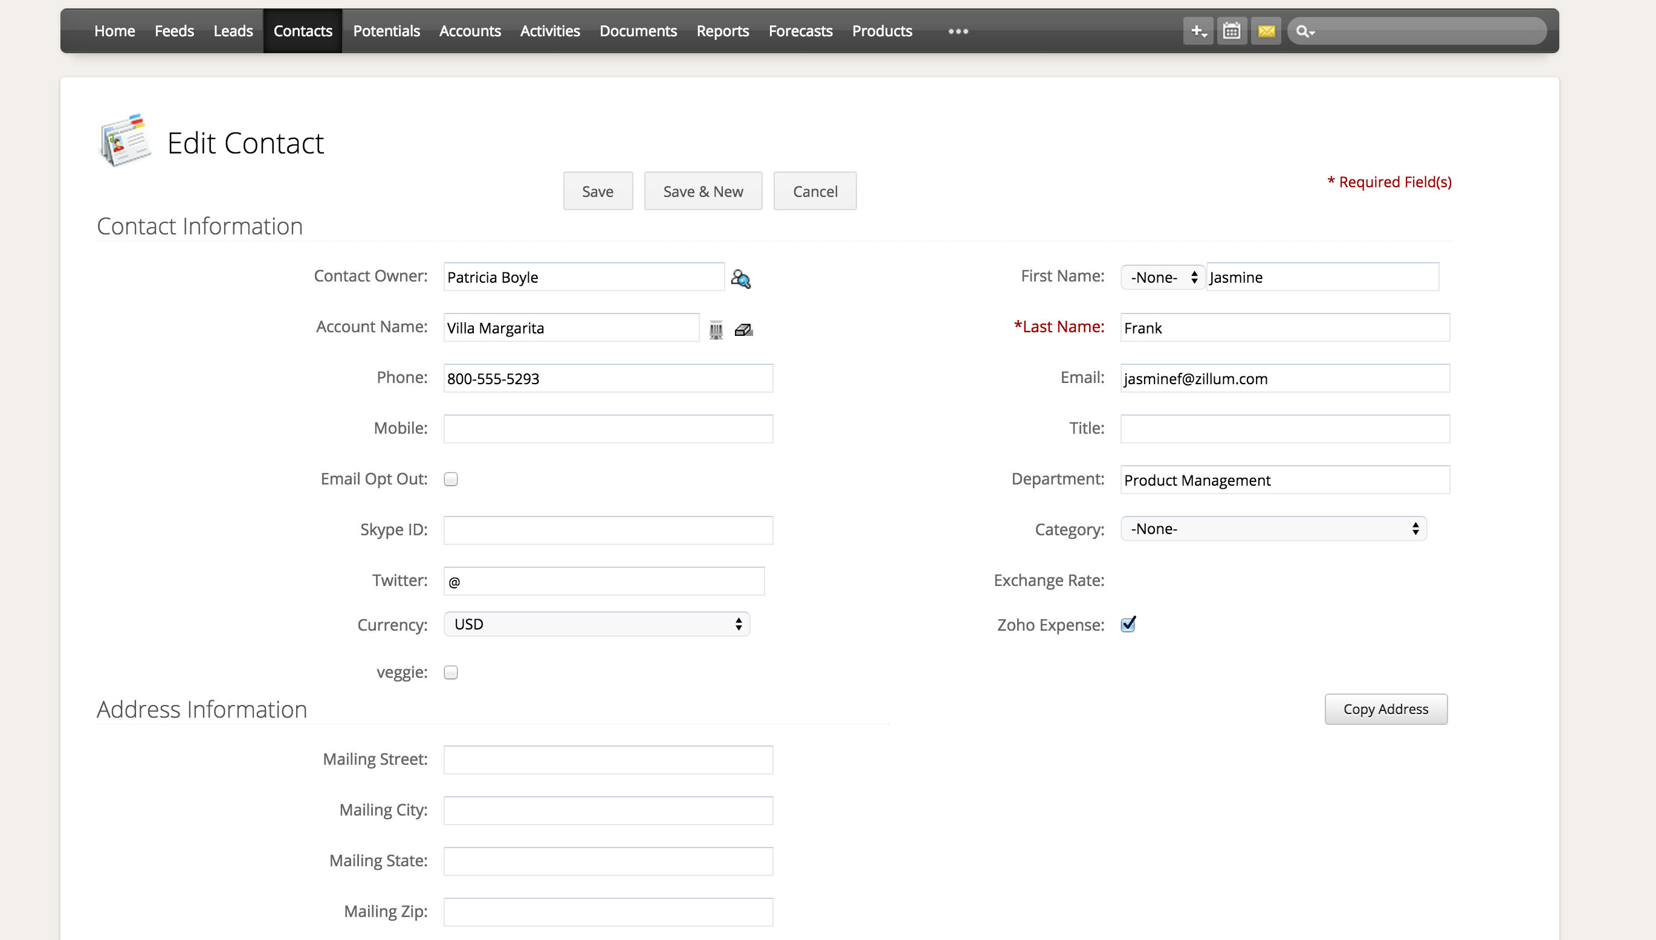Open the Account Name lookup icon
Screen dimensions: 1656x940
coord(716,329)
